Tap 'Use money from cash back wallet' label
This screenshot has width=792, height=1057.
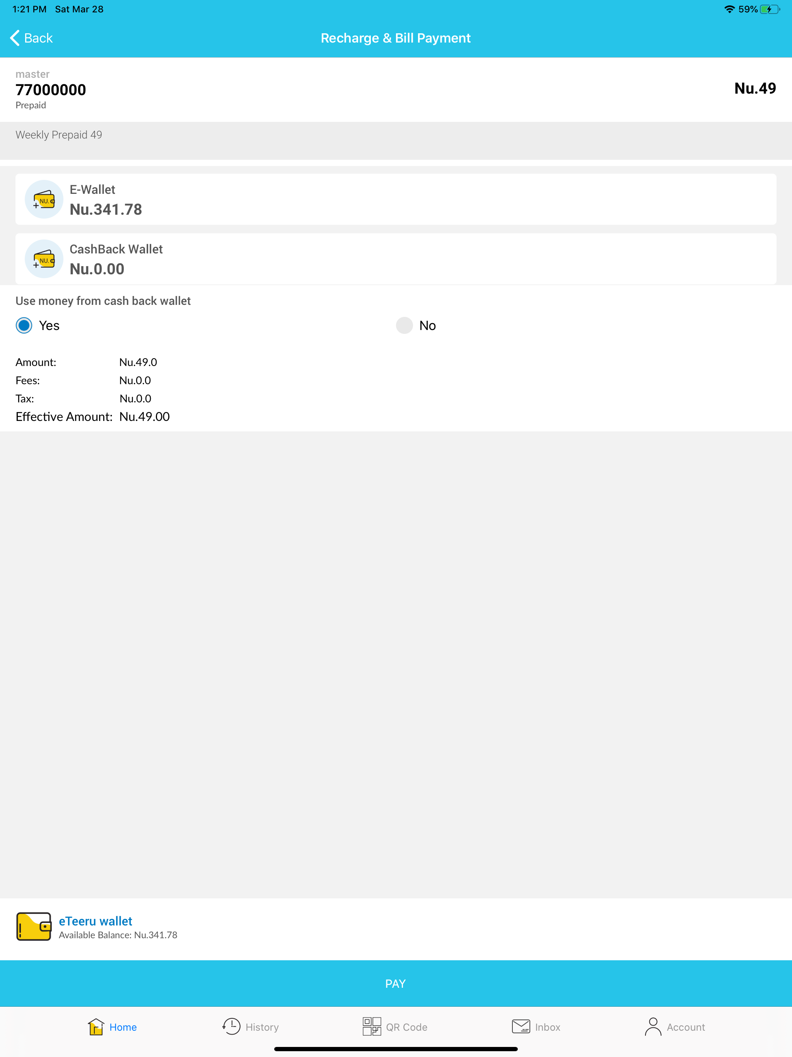point(103,301)
